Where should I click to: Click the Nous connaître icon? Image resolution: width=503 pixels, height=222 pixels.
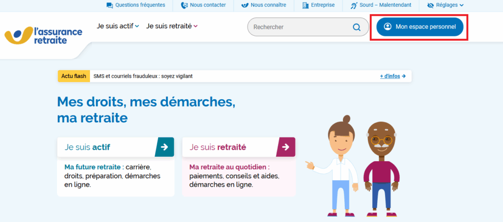click(x=245, y=5)
